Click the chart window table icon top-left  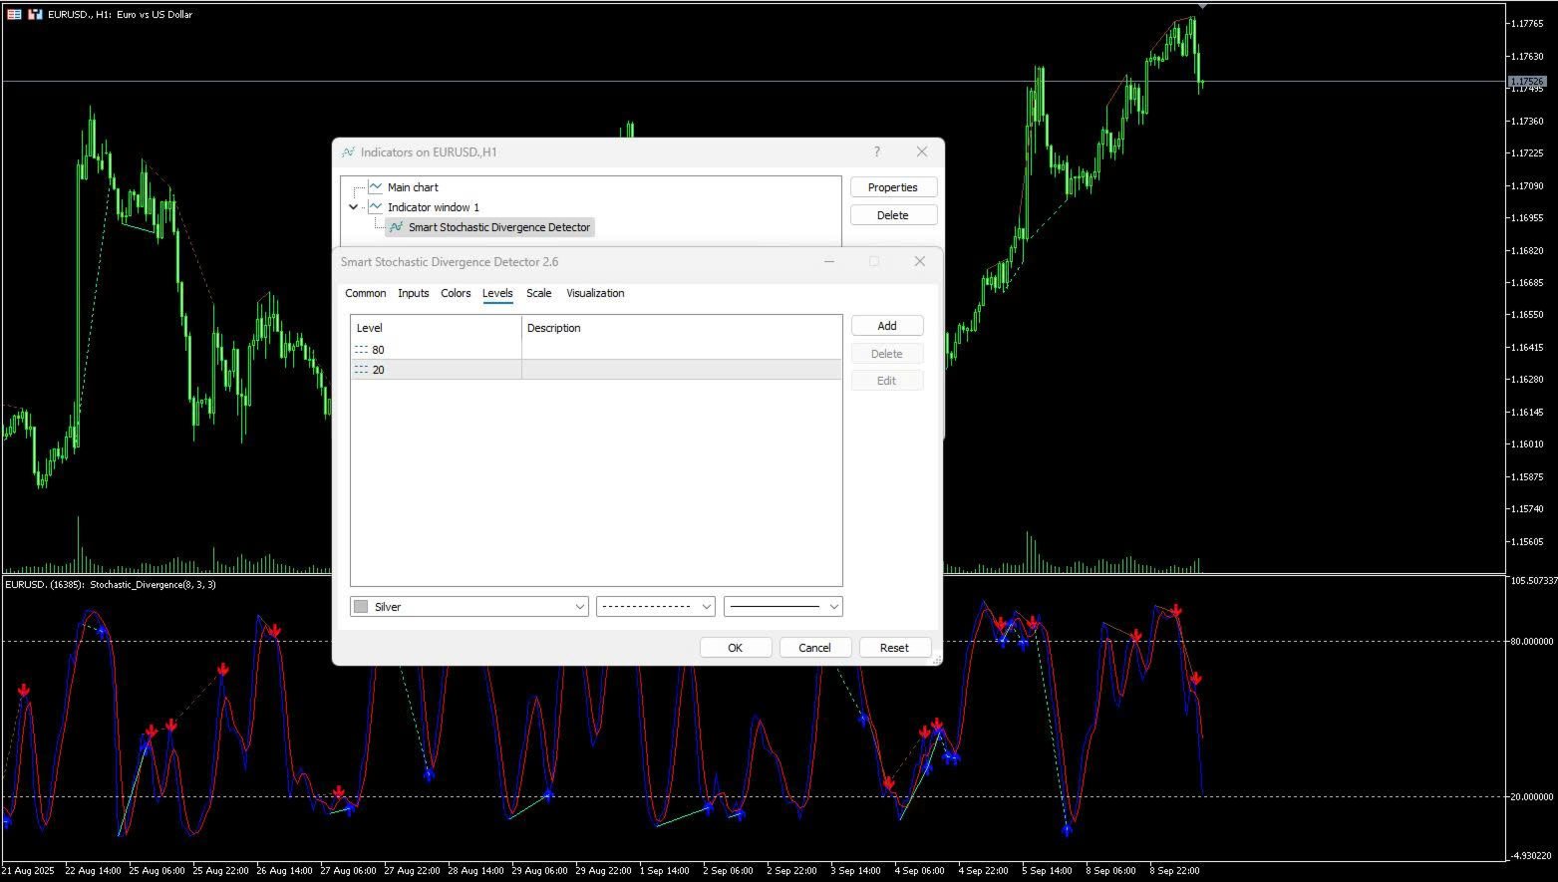tap(14, 14)
